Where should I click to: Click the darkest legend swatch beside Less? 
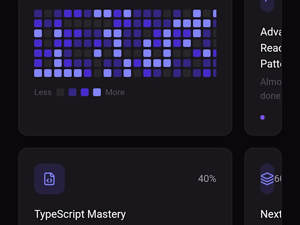[x=60, y=92]
